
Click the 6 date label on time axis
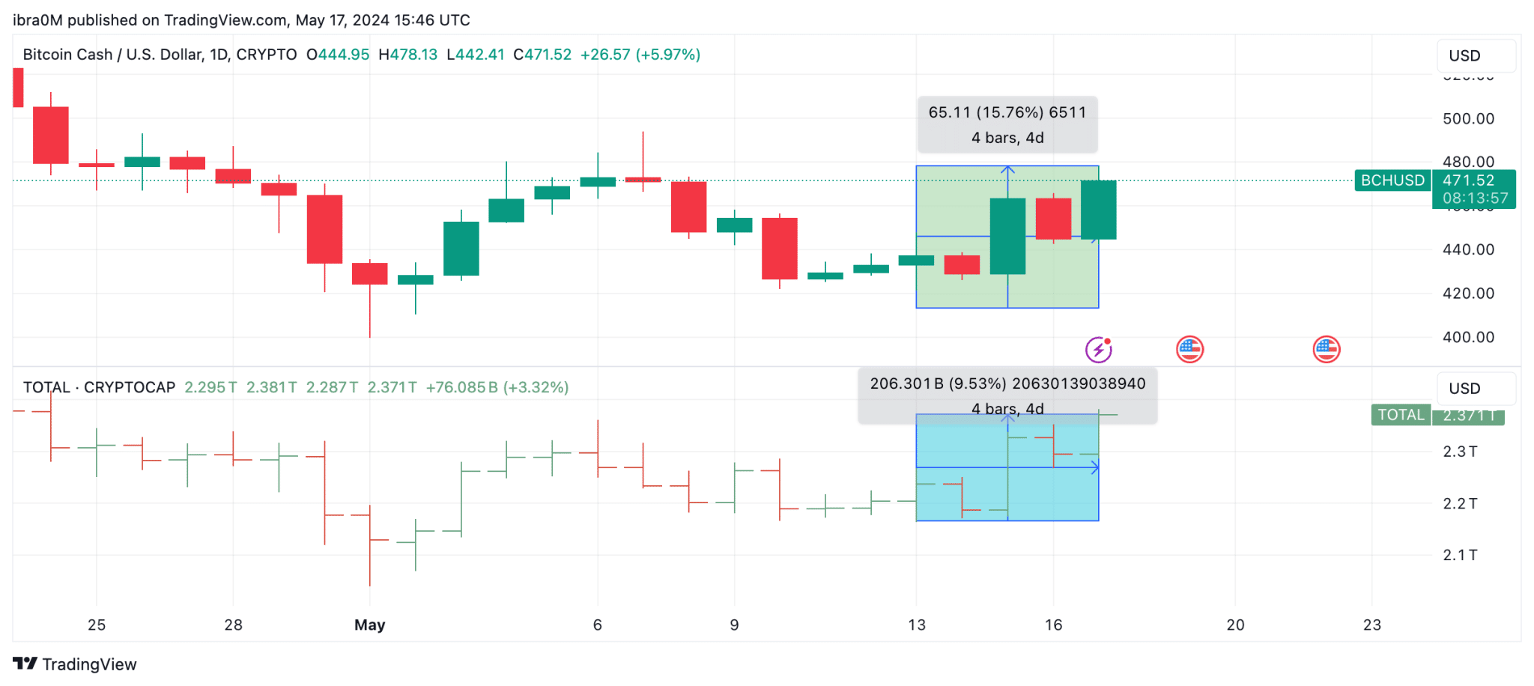(x=597, y=625)
